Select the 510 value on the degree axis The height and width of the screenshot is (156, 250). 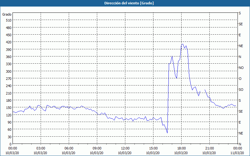[x=9, y=20]
